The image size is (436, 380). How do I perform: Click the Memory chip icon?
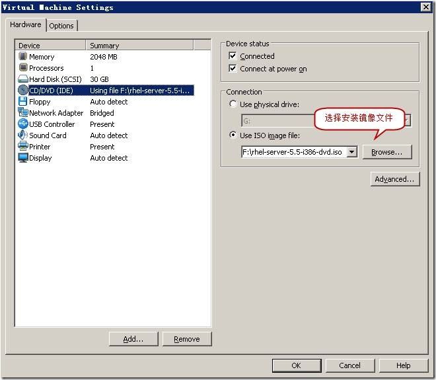pyautogui.click(x=23, y=56)
